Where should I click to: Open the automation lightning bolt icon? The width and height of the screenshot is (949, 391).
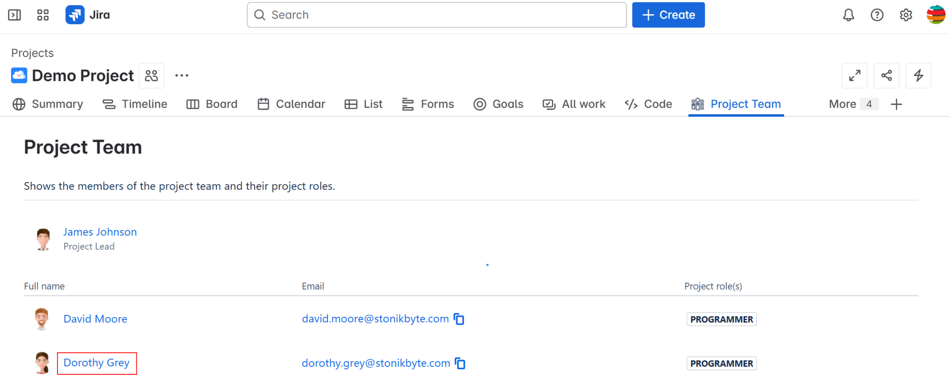point(918,75)
